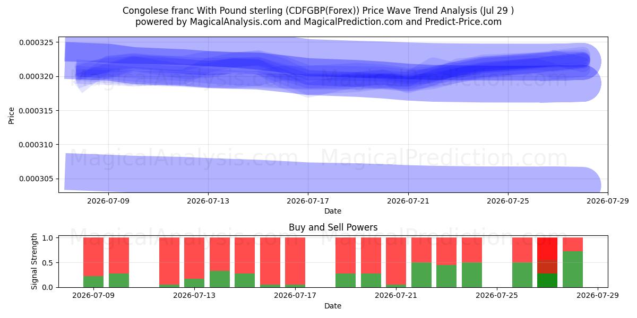Image resolution: width=637 pixels, height=318 pixels.
Task: Click 2026-07-29 under the Buy and Sell chart
Action: click(x=598, y=296)
